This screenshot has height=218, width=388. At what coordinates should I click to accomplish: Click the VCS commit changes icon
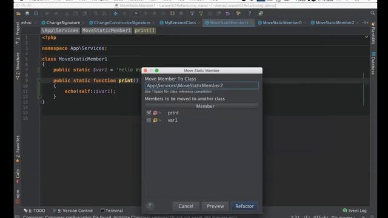201,13
